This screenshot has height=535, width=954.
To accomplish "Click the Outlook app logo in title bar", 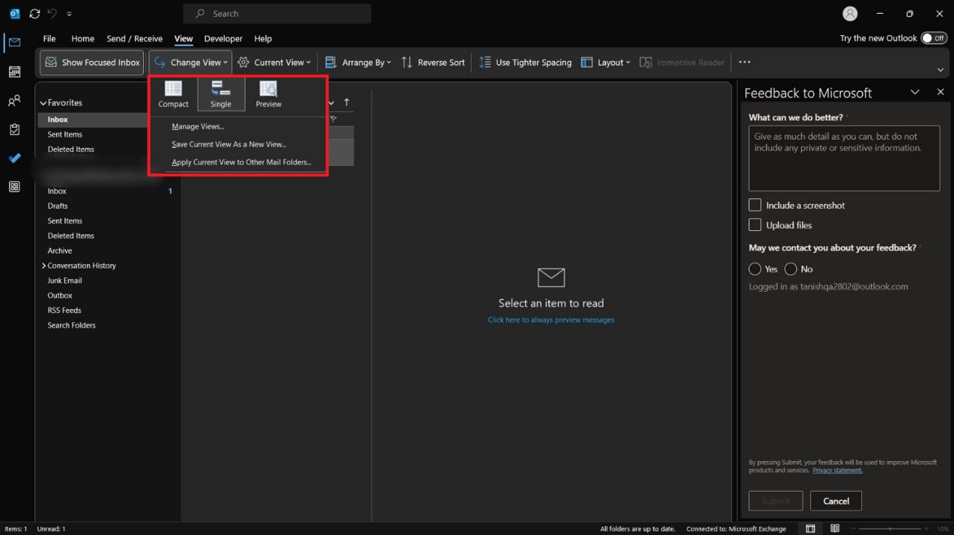I will pos(15,13).
